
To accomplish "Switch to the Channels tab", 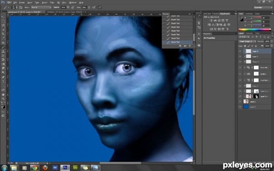I will [x=249, y=33].
